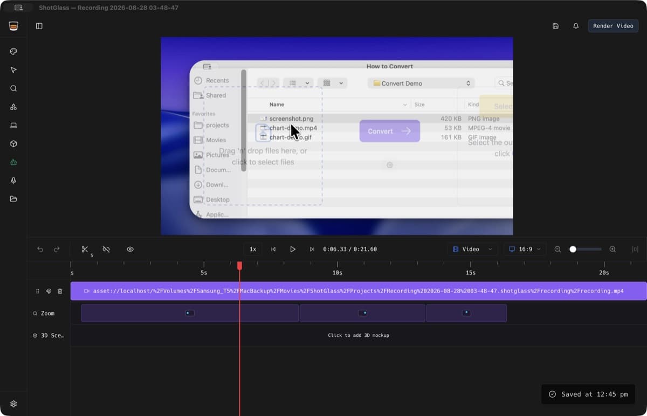Open the shapes elements panel
Screen dimensions: 647x416
[x=13, y=107]
